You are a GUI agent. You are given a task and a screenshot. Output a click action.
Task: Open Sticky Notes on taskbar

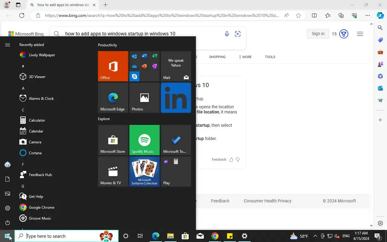pyautogui.click(x=230, y=236)
